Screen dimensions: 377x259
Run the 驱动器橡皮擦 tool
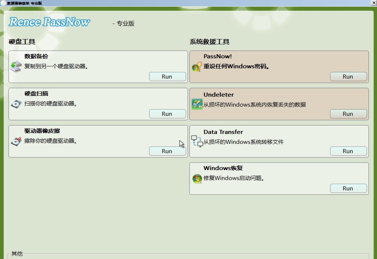pyautogui.click(x=167, y=151)
